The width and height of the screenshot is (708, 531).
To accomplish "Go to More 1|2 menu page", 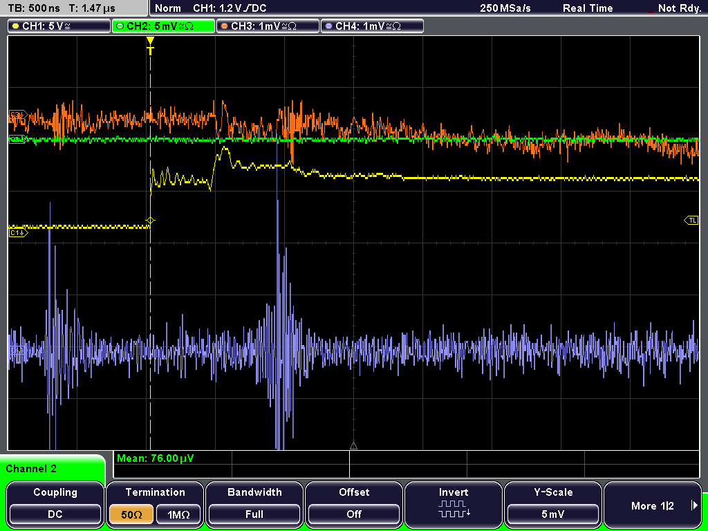I will (x=652, y=505).
